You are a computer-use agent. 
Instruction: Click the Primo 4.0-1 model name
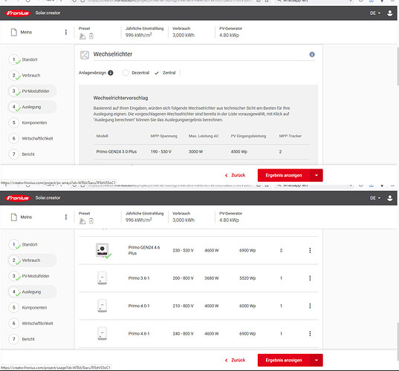139,306
